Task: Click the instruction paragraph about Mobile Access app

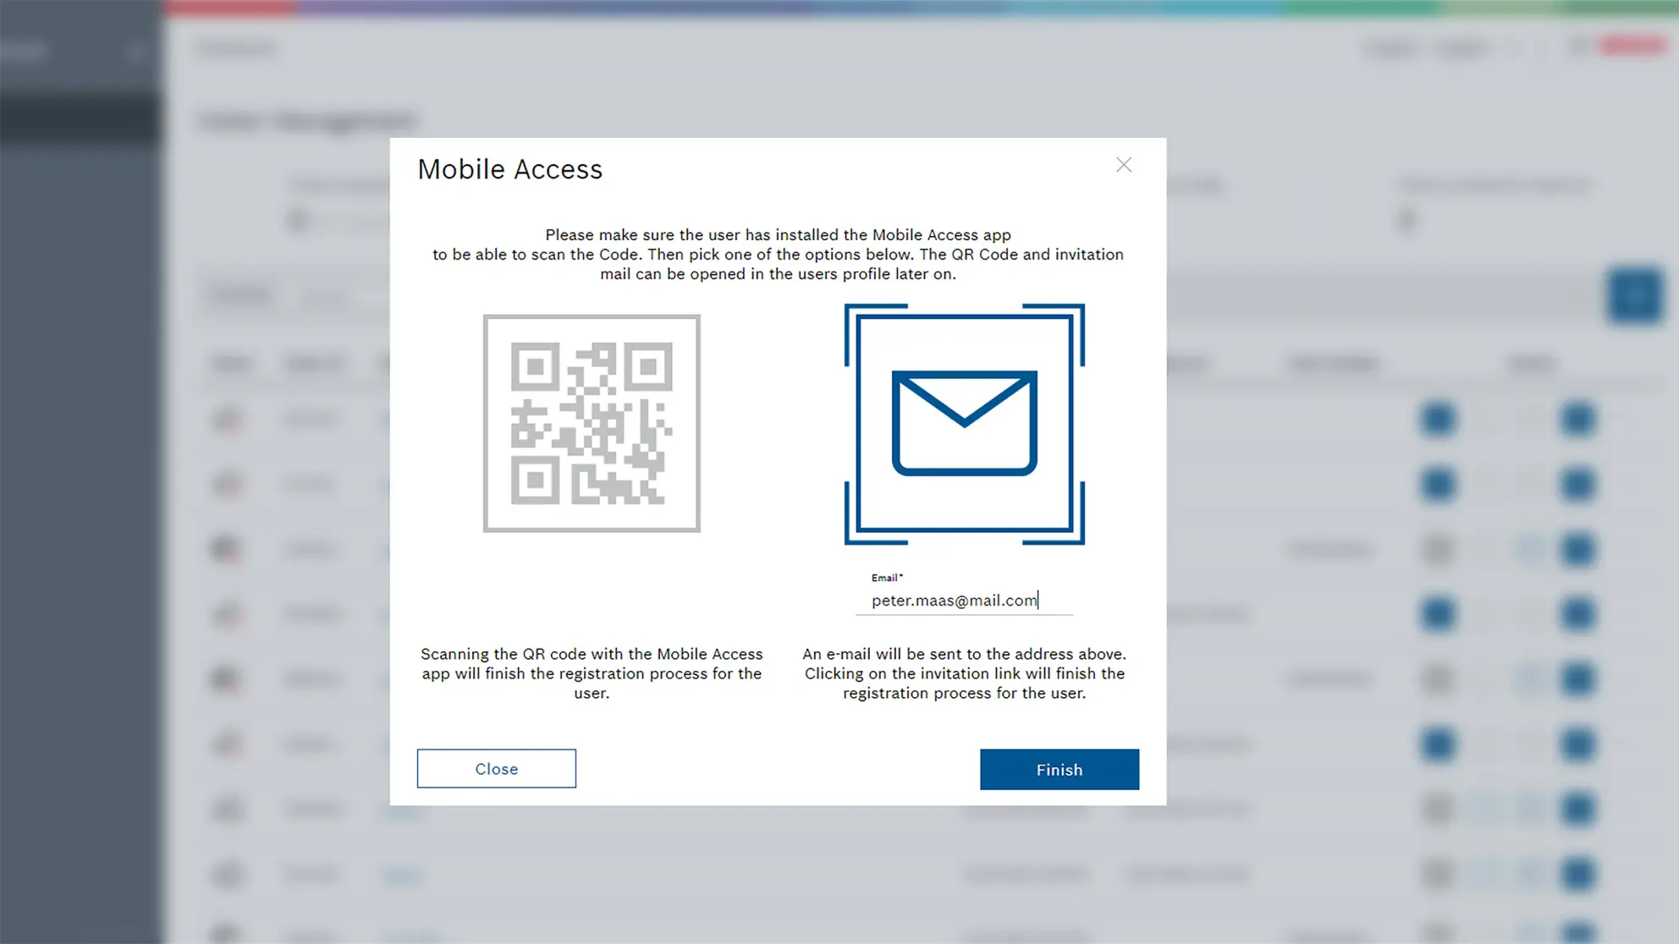Action: [x=778, y=255]
